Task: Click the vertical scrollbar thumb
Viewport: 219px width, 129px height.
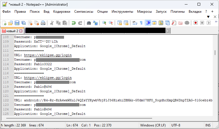Action: (x=215, y=53)
